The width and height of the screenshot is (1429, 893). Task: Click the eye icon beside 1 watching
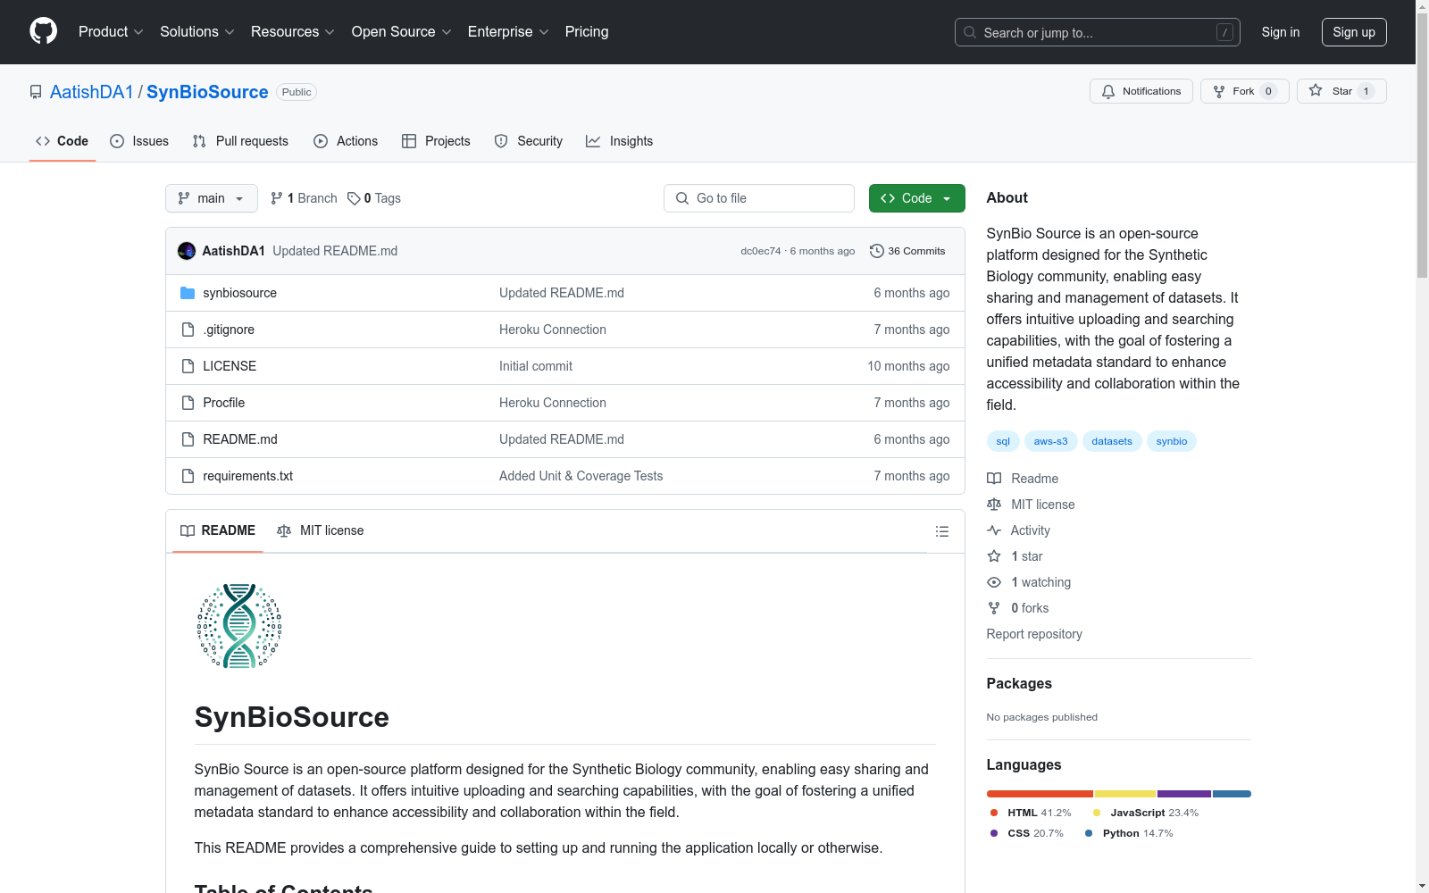[994, 582]
